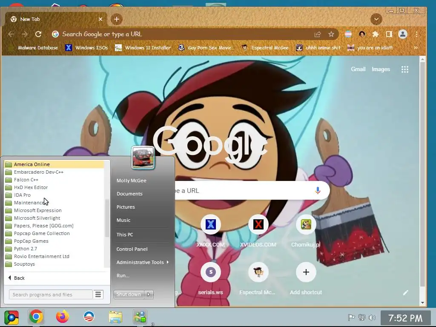Click the start button on the taskbar

point(11,317)
